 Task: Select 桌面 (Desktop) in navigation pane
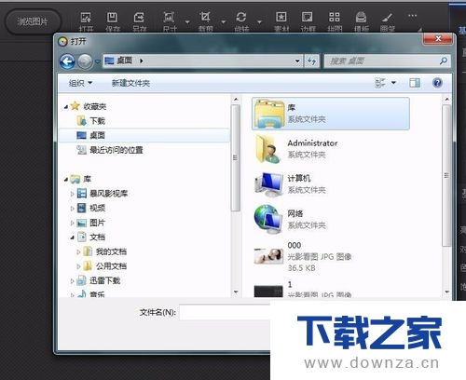(144, 135)
